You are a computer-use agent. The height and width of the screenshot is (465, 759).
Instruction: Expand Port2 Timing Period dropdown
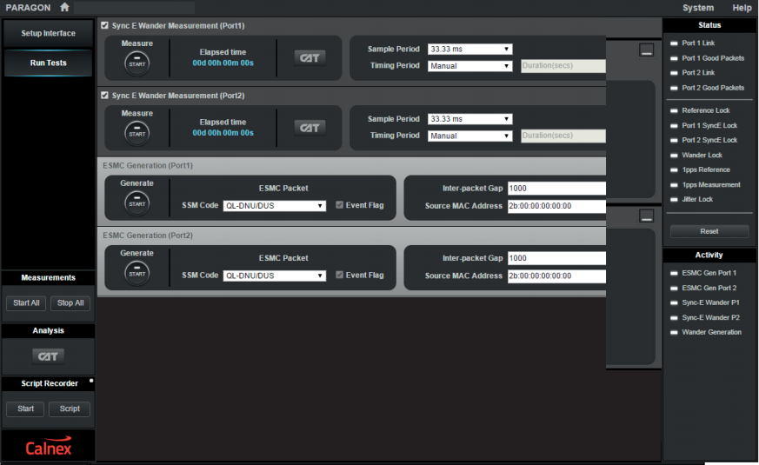(x=469, y=136)
